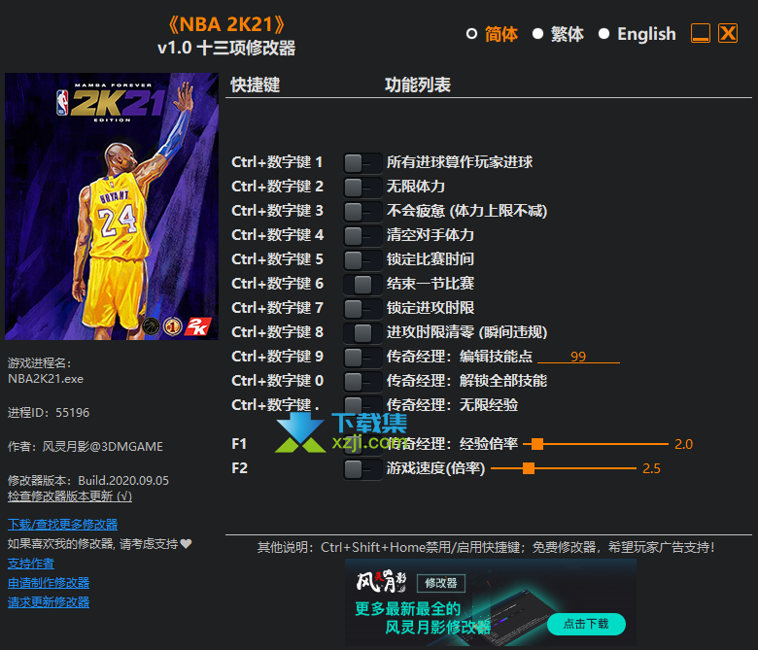Screen dimensions: 758x650
Task: Click the 修改器版本 Build.2020.09.05 text
Action: point(88,481)
